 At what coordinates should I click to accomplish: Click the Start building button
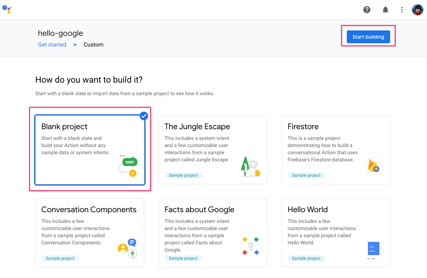(368, 37)
